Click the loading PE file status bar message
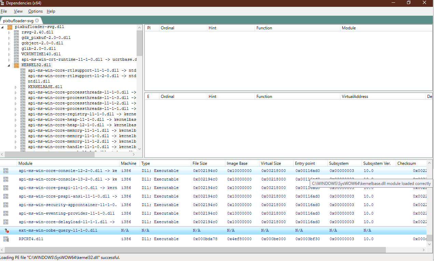The height and width of the screenshot is (261, 434). 60,258
